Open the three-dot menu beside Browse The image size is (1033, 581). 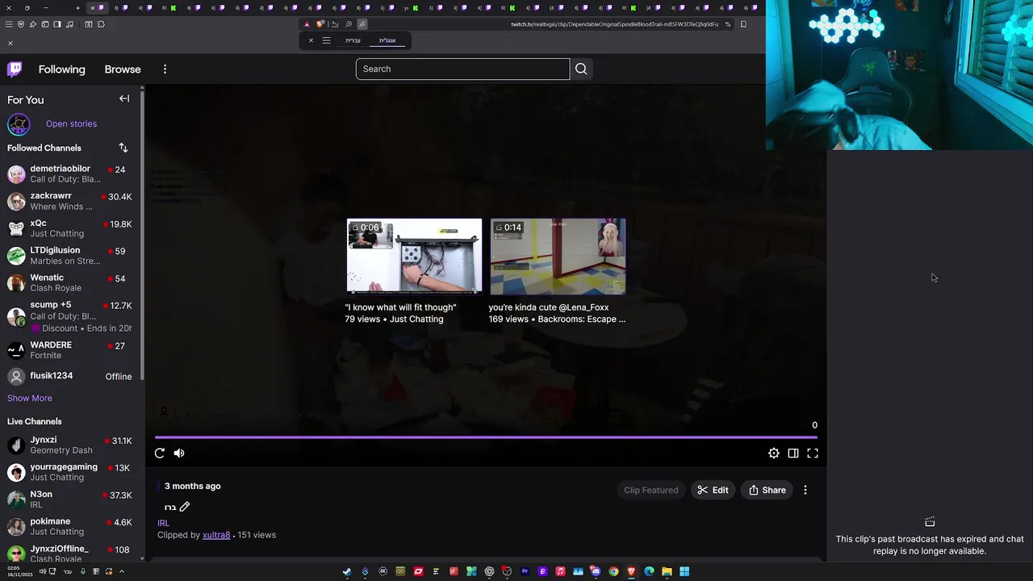165,69
